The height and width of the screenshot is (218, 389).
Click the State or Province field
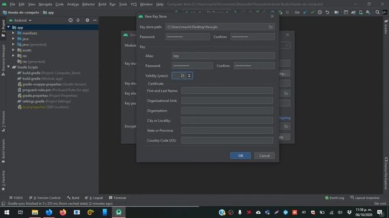pos(227,131)
